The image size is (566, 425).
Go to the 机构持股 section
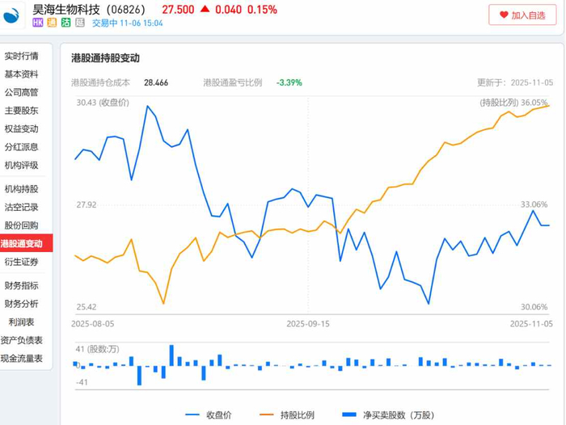click(x=22, y=189)
